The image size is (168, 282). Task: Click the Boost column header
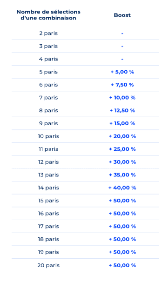[122, 15]
